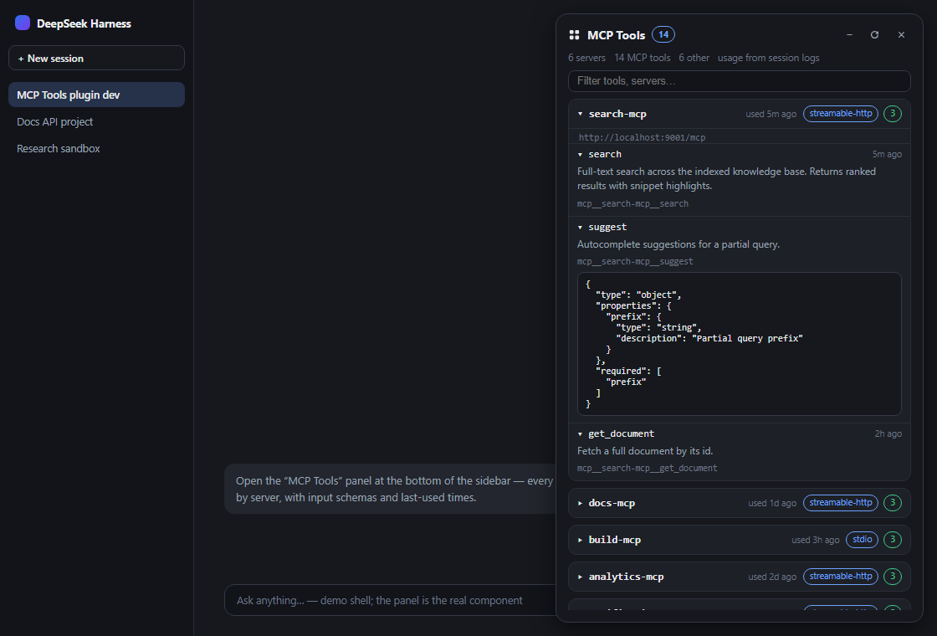Click the 14 tools count badge
Image resolution: width=937 pixels, height=636 pixels.
pyautogui.click(x=663, y=34)
